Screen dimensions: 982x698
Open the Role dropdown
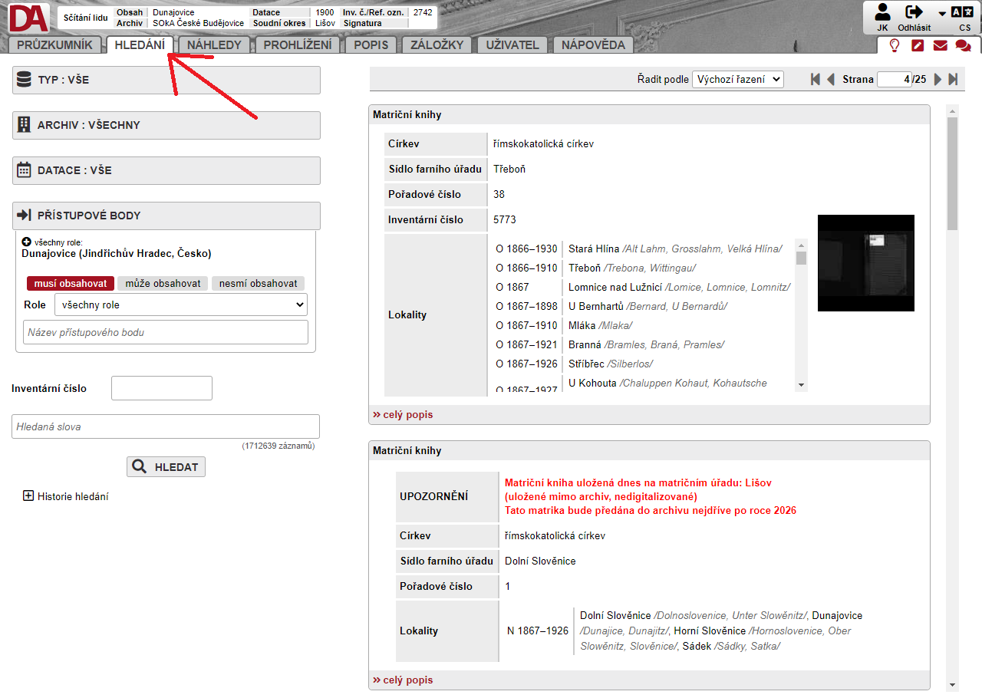[x=180, y=305]
